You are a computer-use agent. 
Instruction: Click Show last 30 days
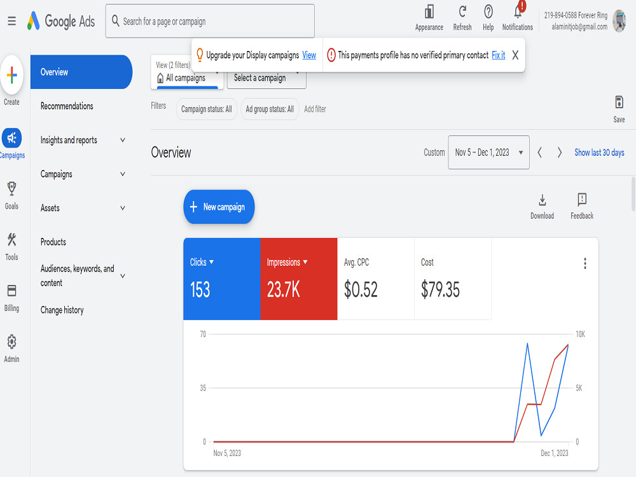(599, 153)
